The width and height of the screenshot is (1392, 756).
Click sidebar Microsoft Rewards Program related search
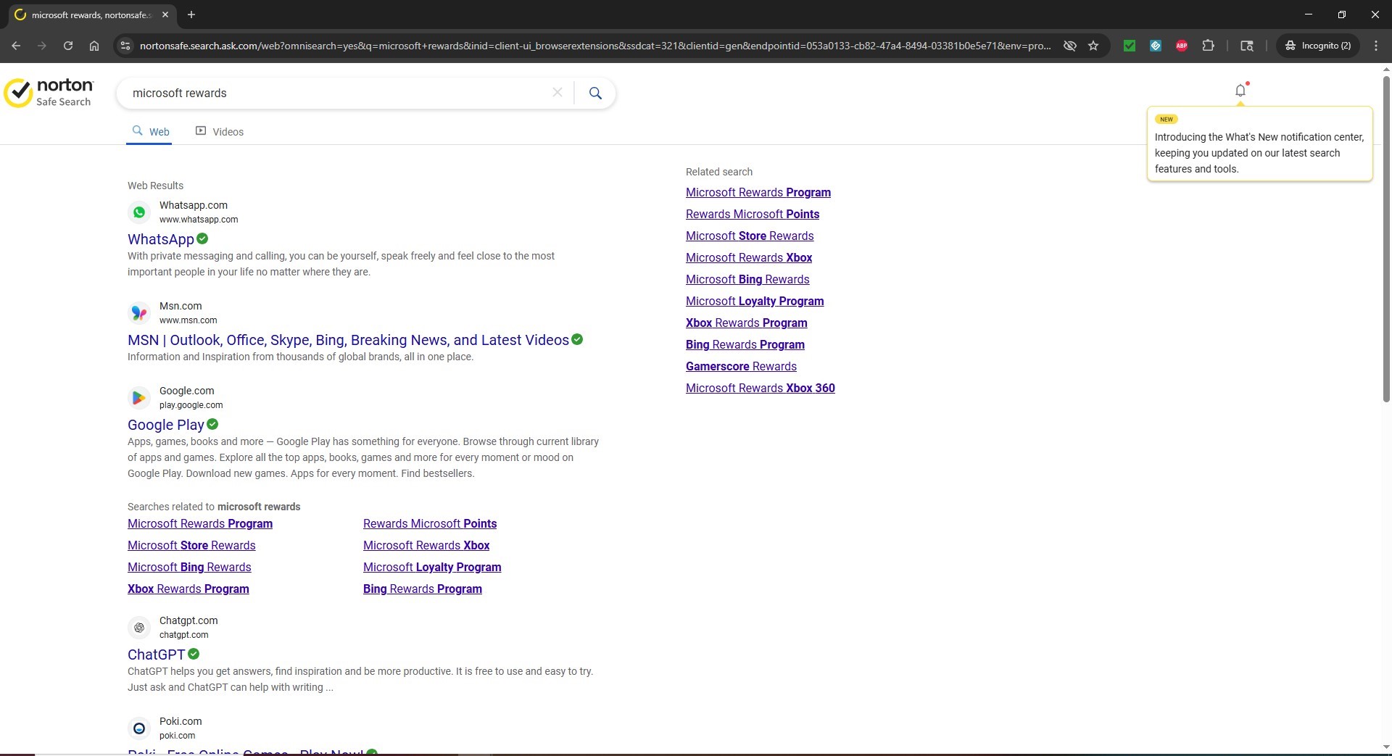tap(758, 192)
